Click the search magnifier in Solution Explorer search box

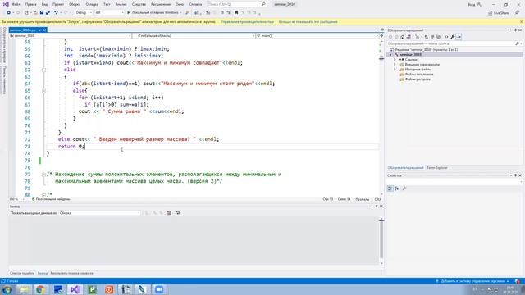point(517,43)
